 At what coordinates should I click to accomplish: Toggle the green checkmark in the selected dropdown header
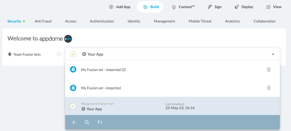(73, 54)
